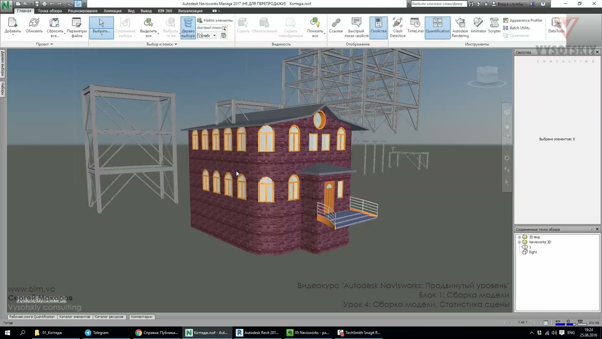Open the TimeLiner tool
The width and height of the screenshot is (602, 339).
pyautogui.click(x=415, y=26)
